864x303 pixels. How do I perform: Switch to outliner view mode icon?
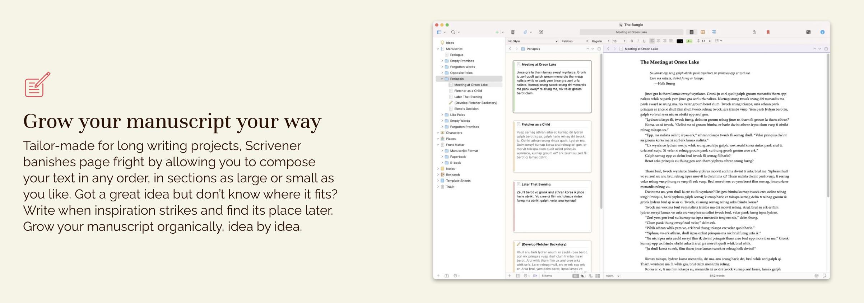[x=714, y=32]
